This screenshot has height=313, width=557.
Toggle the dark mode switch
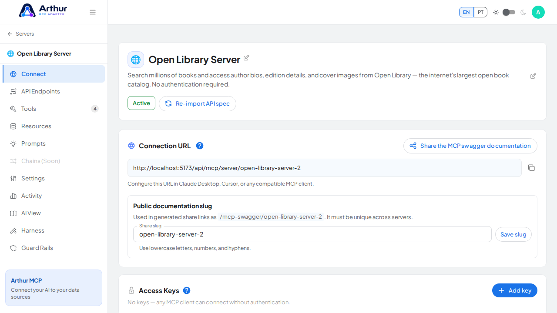(x=509, y=12)
